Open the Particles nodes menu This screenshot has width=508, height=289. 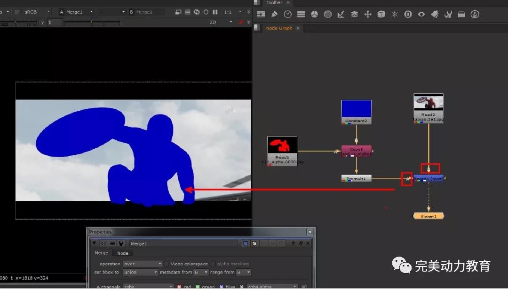click(x=394, y=14)
